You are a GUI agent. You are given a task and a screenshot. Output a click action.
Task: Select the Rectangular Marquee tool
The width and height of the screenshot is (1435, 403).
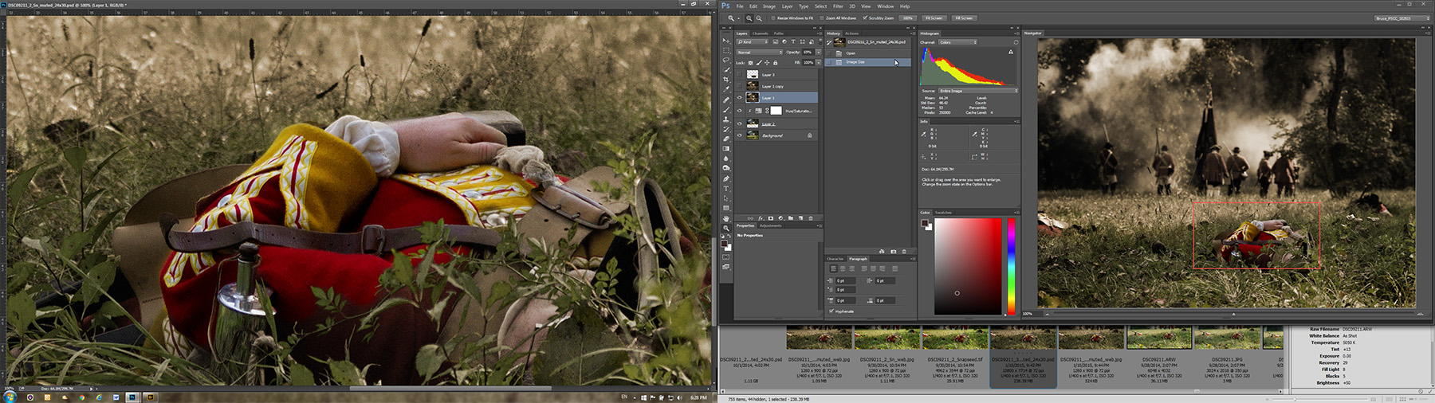tap(725, 50)
